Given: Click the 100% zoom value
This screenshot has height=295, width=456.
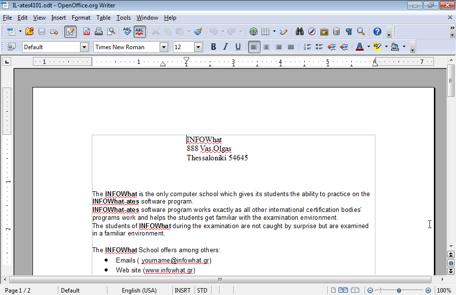Looking at the screenshot, I should coord(444,291).
